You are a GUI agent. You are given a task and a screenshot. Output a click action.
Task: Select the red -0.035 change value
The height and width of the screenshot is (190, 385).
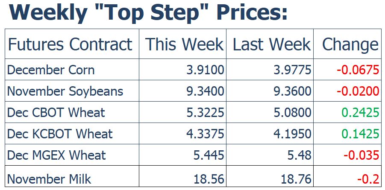361,155
